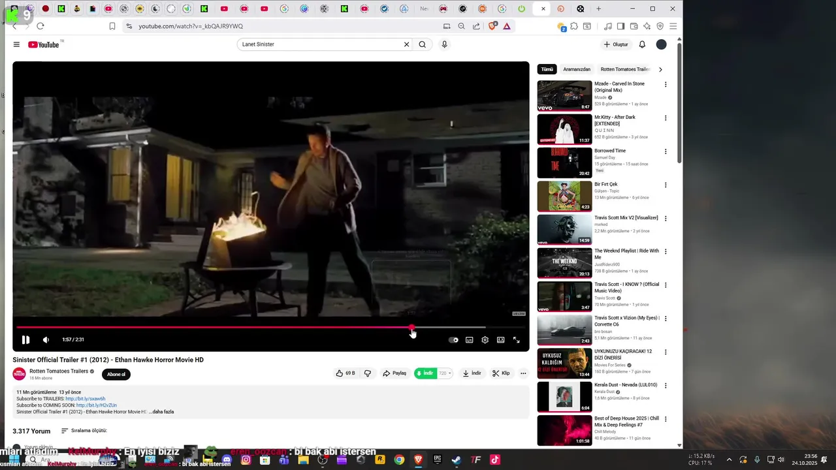Go to the YouTube home logo

(x=44, y=44)
